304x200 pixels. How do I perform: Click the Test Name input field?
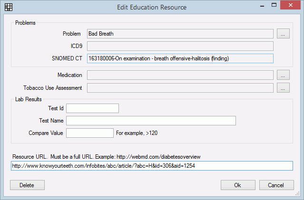point(151,121)
